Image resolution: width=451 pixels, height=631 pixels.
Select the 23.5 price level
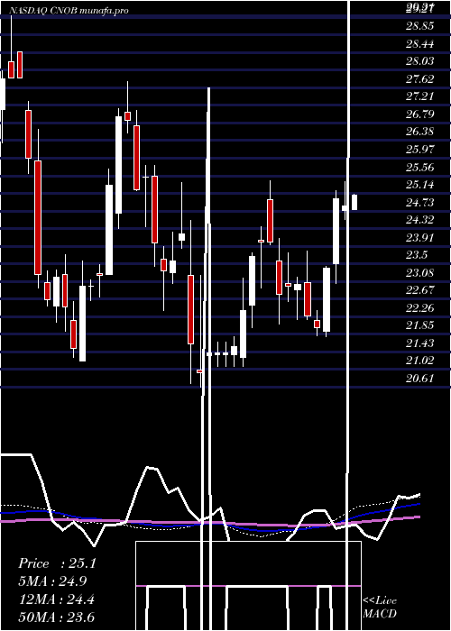[417, 255]
